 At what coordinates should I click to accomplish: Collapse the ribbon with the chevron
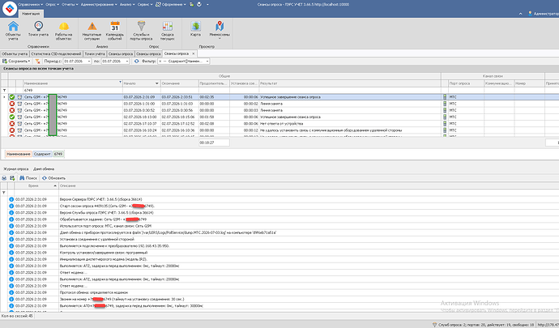(x=520, y=14)
